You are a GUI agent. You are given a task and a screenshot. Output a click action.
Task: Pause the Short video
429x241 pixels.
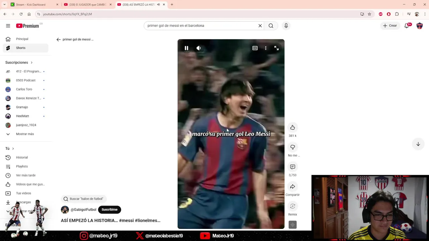[186, 48]
